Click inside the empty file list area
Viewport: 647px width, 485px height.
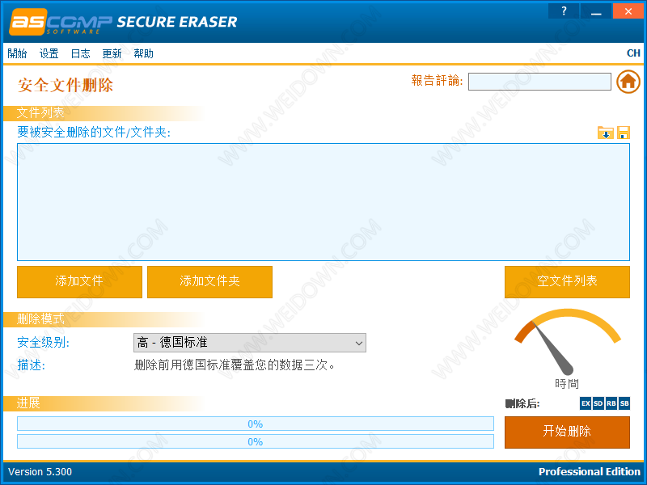[323, 202]
